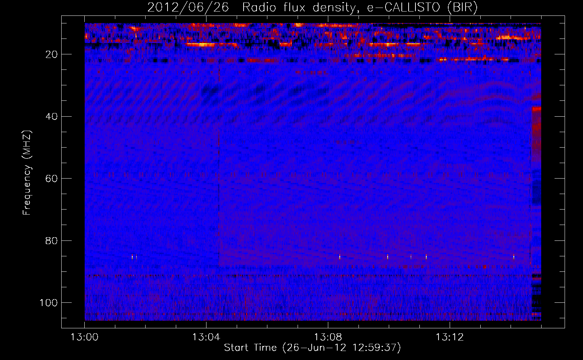Click the "100" frequency tick label
583x360 pixels.
tap(49, 303)
